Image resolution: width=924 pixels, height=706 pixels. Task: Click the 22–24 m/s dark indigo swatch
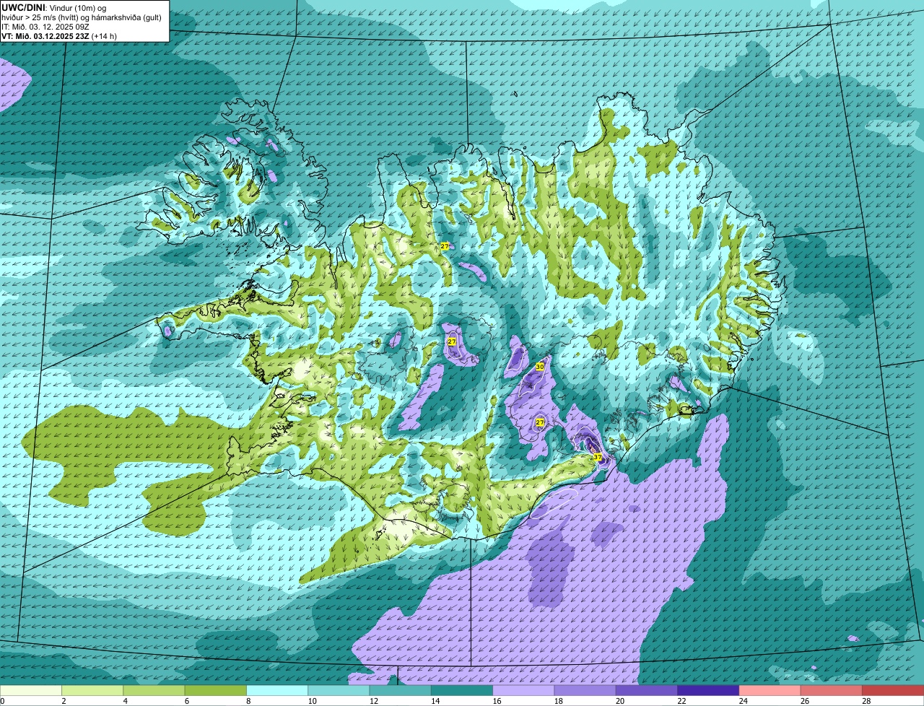pyautogui.click(x=708, y=691)
